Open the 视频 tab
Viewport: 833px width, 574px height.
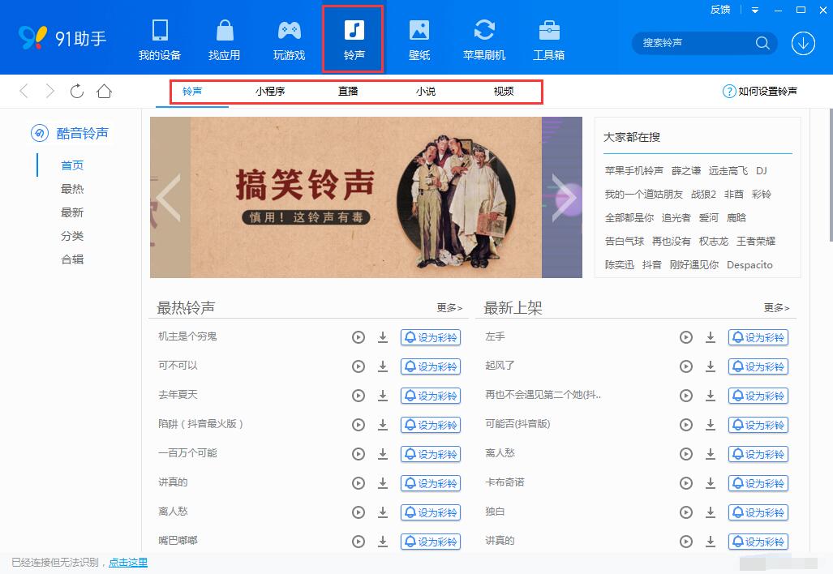click(x=503, y=91)
